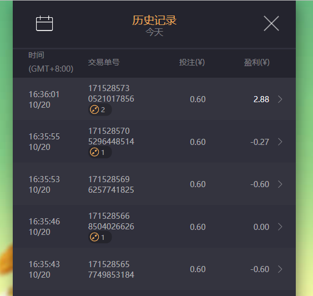Open the calendar date picker icon
This screenshot has width=313, height=296.
pyautogui.click(x=44, y=23)
